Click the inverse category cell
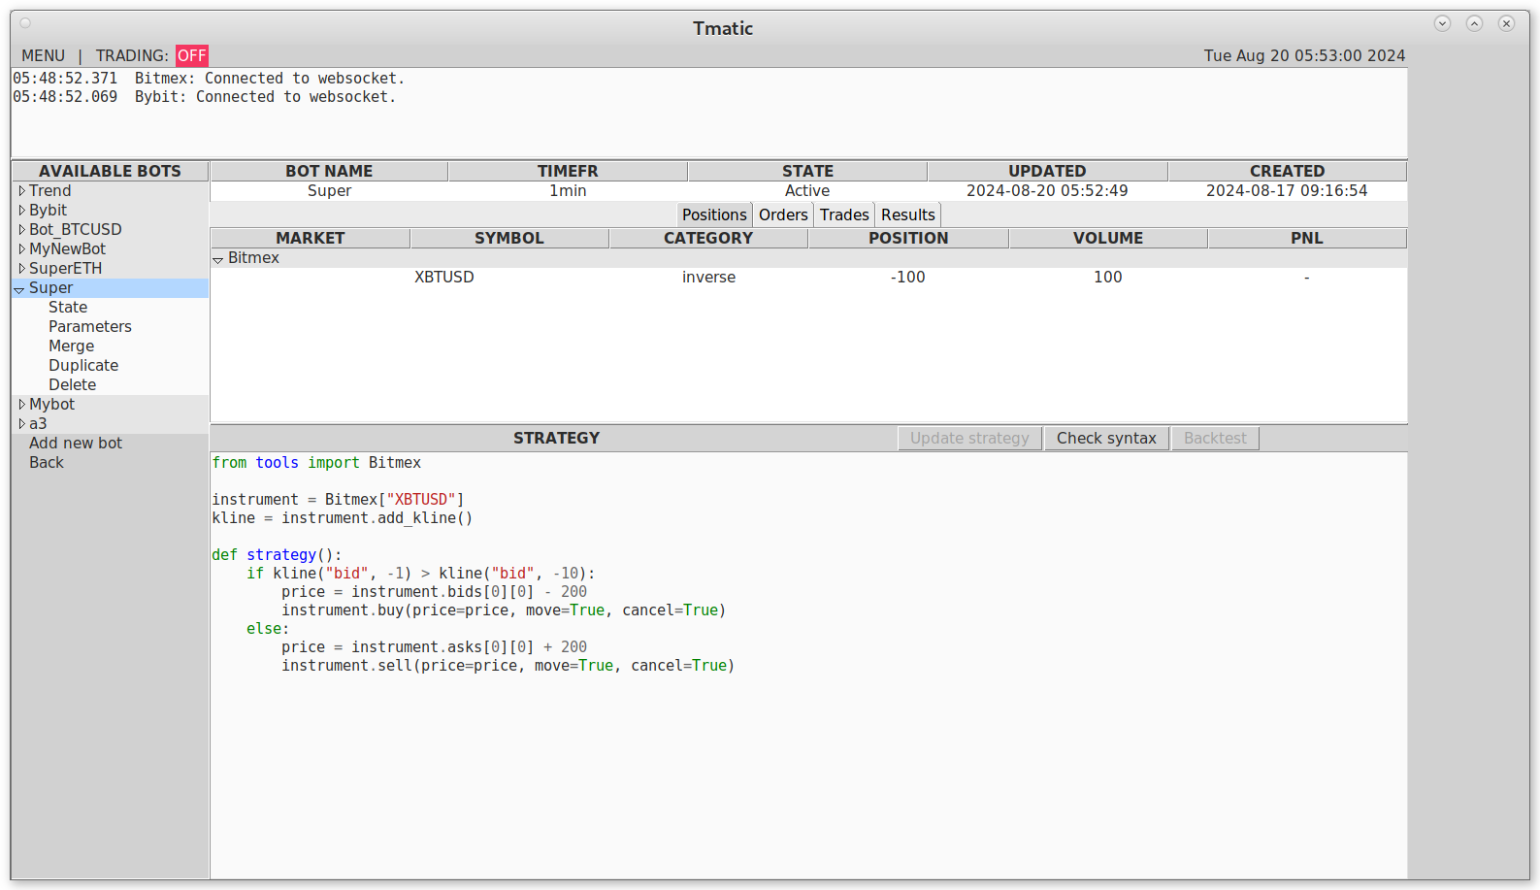 pos(708,278)
